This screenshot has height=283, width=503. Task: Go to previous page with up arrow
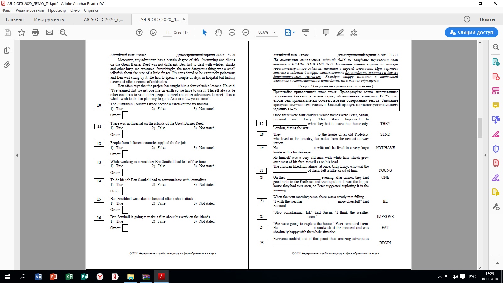click(139, 32)
